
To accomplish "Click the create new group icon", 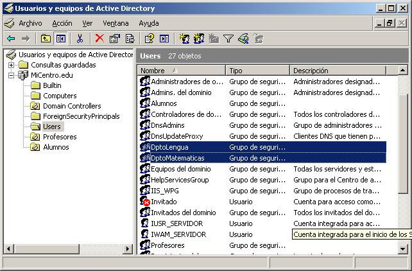I will click(199, 39).
